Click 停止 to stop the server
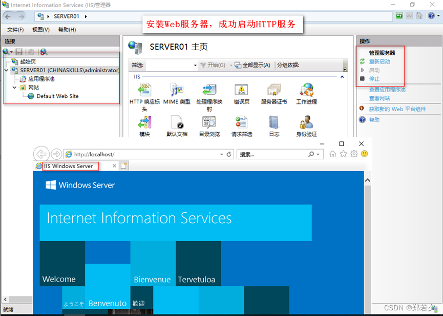The image size is (443, 316). (x=374, y=79)
